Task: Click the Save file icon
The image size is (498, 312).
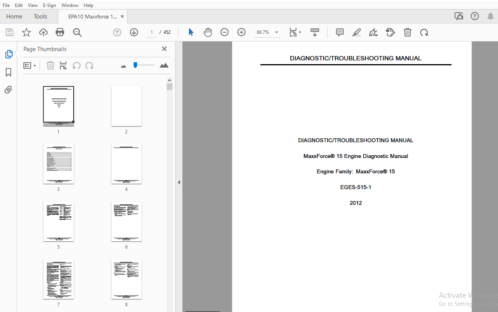Action: 10,32
